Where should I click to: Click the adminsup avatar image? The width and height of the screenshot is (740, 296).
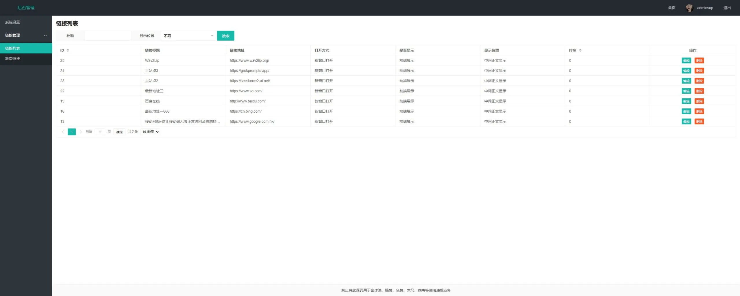coord(689,8)
